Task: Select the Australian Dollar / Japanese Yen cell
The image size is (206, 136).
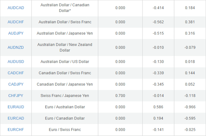Action: [65, 33]
